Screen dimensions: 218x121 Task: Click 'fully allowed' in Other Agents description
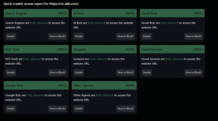point(105,95)
